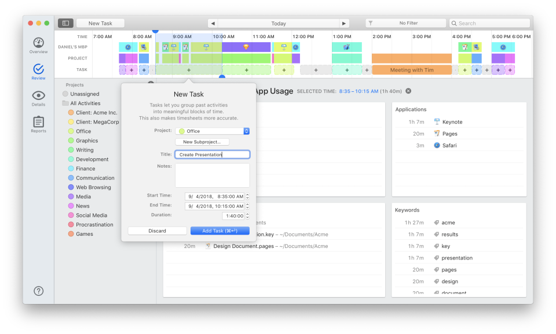This screenshot has height=334, width=556.
Task: Discard the new task
Action: 157,231
